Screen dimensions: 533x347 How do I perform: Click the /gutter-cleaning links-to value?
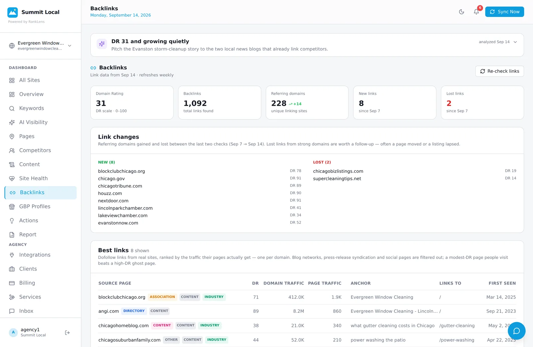point(457,326)
